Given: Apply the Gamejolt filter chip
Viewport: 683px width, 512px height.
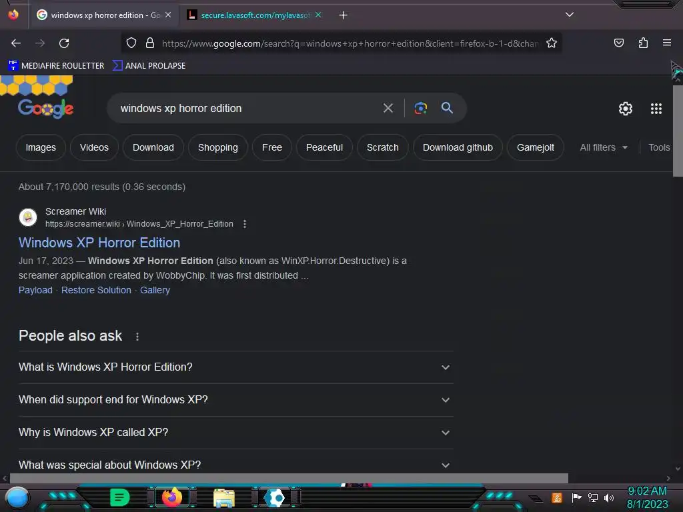Looking at the screenshot, I should (536, 147).
